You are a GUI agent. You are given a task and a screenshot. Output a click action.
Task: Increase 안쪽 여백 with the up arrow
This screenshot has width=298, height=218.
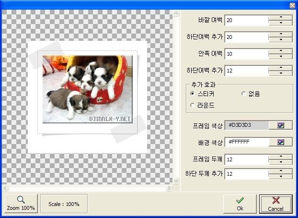pos(281,51)
